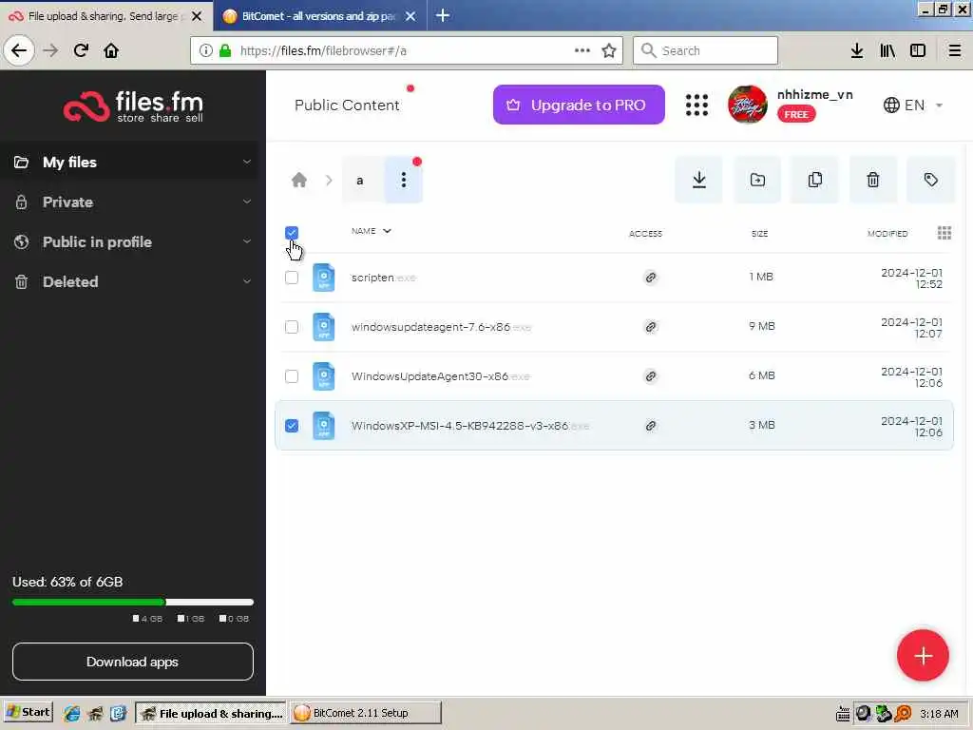973x730 pixels.
Task: Bookmark this page with the star icon
Action: (x=609, y=50)
